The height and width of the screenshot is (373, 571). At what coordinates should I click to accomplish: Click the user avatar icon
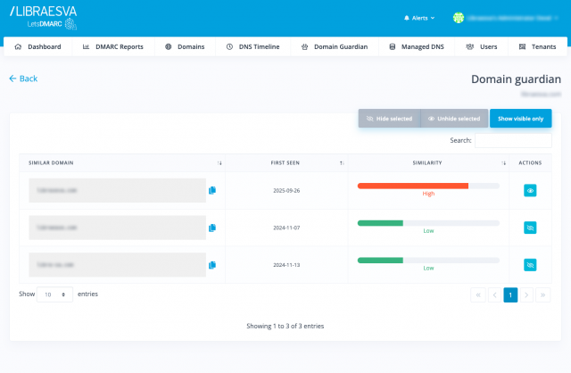click(459, 18)
